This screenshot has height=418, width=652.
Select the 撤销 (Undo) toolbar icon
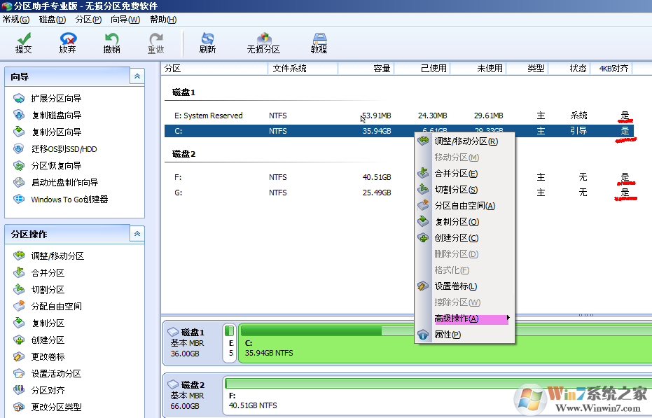(x=111, y=43)
